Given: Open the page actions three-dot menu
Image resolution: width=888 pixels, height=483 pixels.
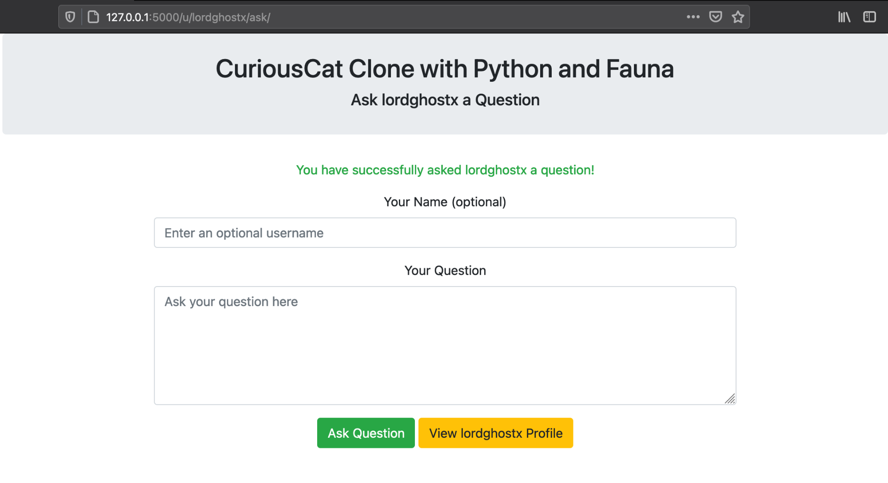Looking at the screenshot, I should [693, 17].
